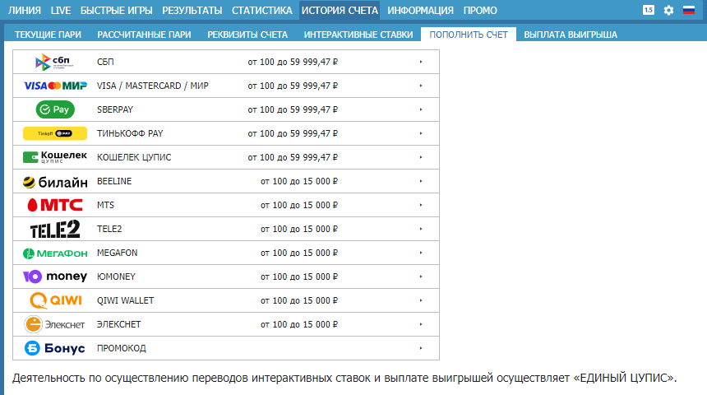Select the ТИНЬКОФФ PAY label
The width and height of the screenshot is (707, 395).
[130, 133]
